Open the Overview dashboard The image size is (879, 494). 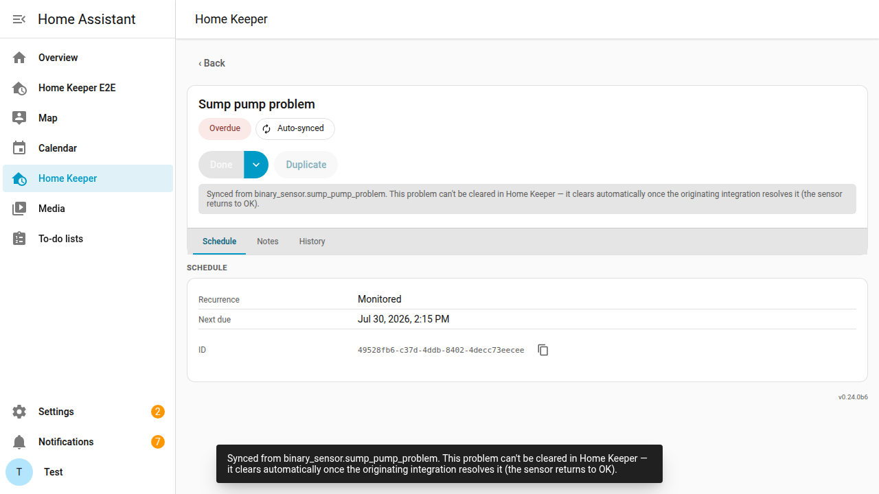(88, 58)
